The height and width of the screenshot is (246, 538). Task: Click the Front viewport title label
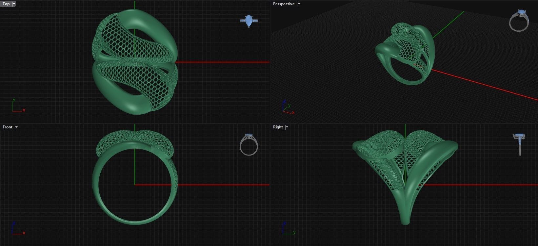pos(7,127)
